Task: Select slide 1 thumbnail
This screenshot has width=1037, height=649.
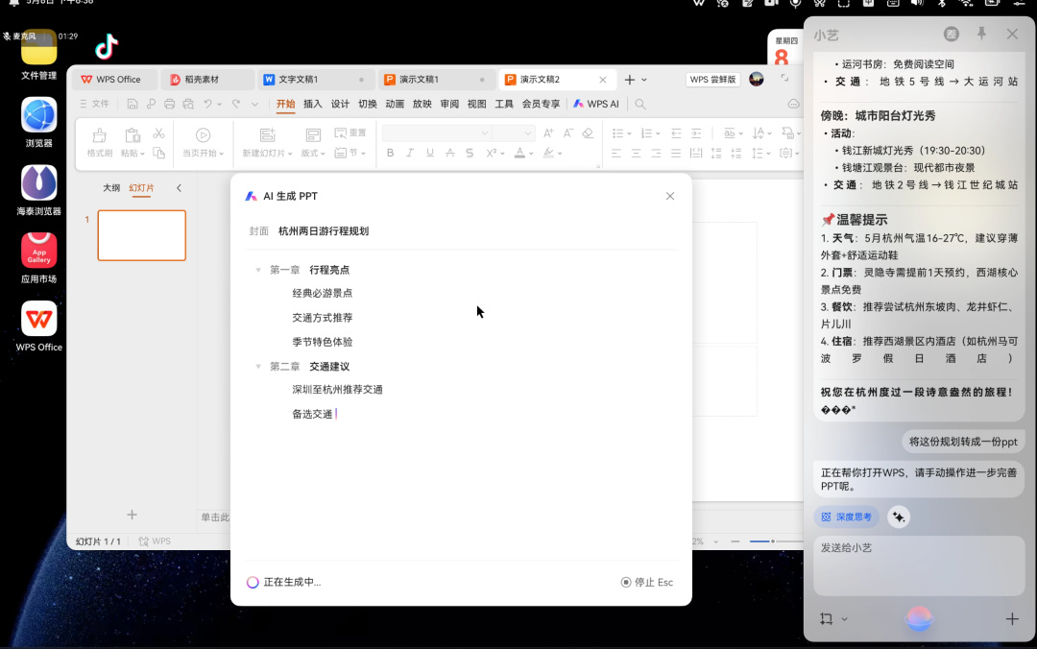Action: pos(141,235)
